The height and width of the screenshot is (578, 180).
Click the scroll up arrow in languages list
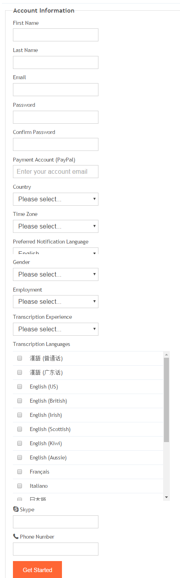click(166, 355)
